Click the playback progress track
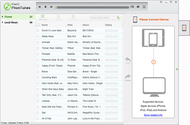The image size is (190, 125). click(x=93, y=8)
